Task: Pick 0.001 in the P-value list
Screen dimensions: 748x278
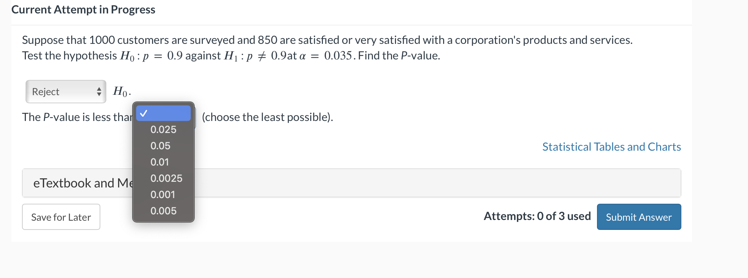Action: coord(163,194)
